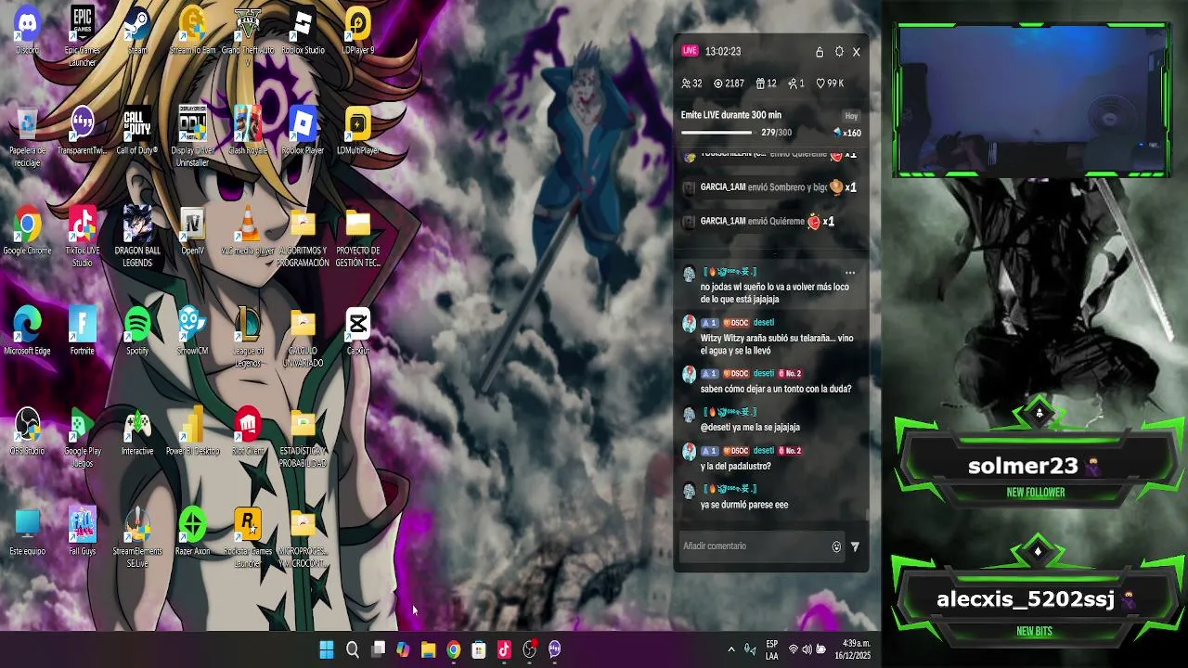The width and height of the screenshot is (1188, 668).
Task: Select the OBS Studio desktop icon
Action: point(27,432)
